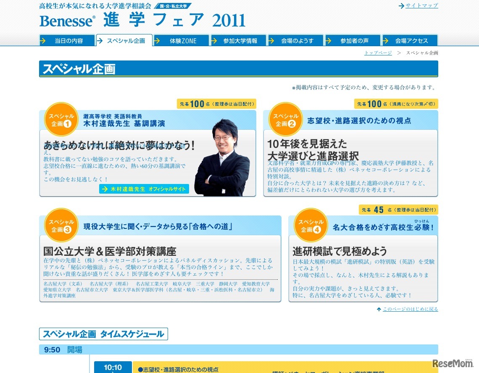Open 木村達哉先生 オフィシャルサイト button
Screen dimensions: 479x373
coord(144,189)
